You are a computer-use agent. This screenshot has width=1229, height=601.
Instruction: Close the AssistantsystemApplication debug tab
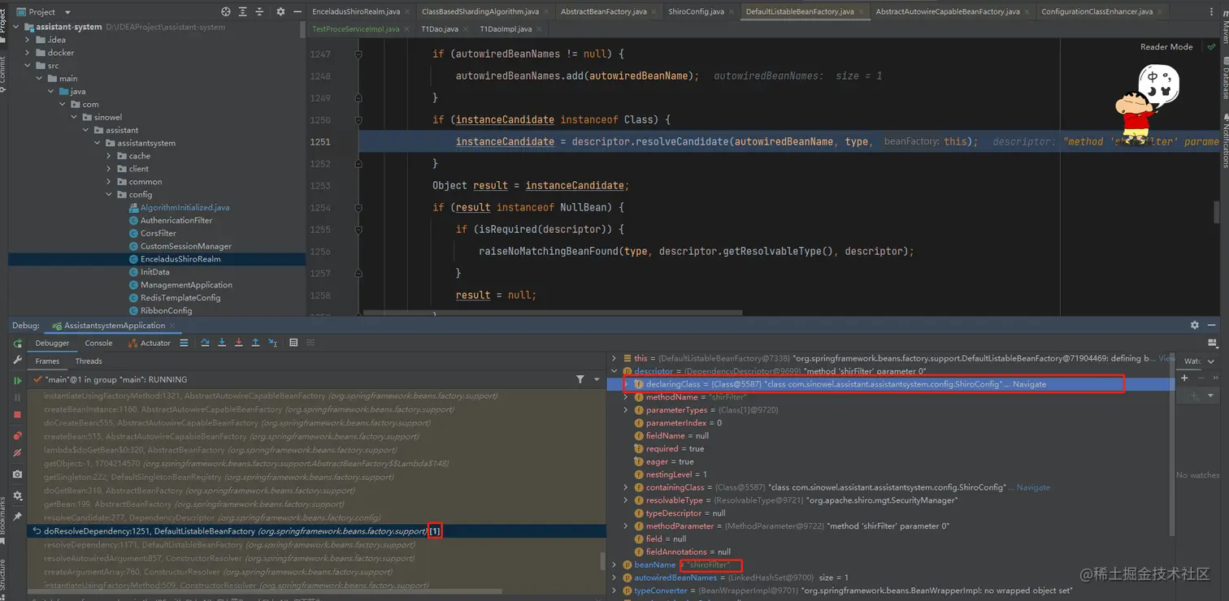(173, 326)
